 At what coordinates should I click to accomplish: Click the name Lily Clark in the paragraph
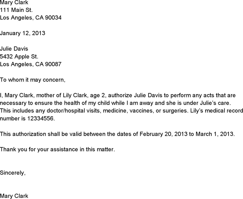pos(75,95)
